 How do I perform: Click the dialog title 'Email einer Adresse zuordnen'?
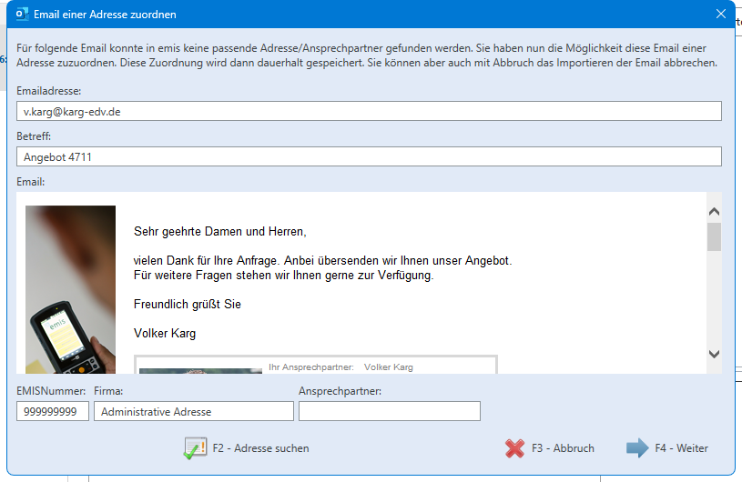point(105,15)
